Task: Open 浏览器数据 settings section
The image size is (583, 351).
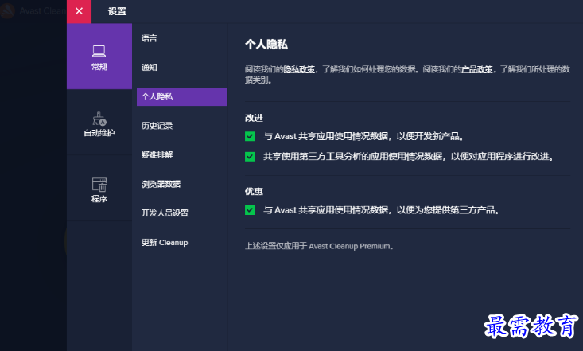Action: coord(161,184)
